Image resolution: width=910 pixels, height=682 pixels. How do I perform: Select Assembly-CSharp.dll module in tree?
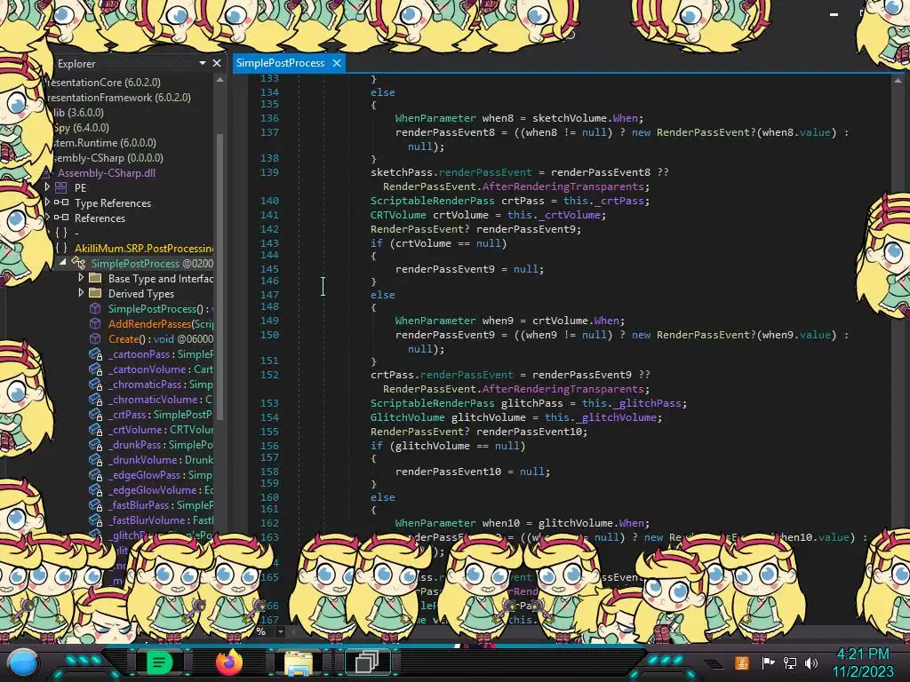[x=107, y=173]
